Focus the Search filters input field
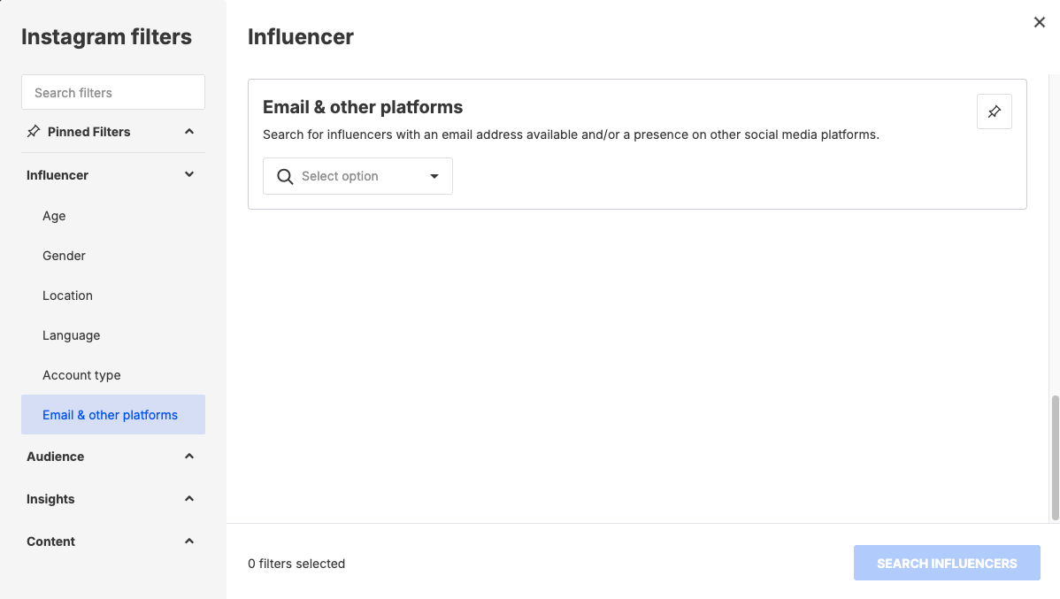This screenshot has width=1060, height=599. (x=113, y=93)
